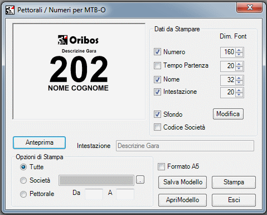Click the Stampa button
The width and height of the screenshot is (267, 215).
click(234, 182)
